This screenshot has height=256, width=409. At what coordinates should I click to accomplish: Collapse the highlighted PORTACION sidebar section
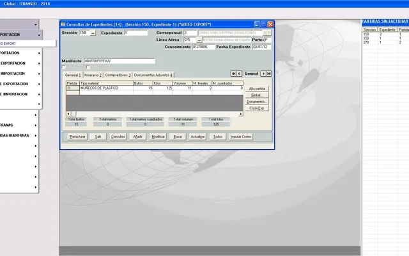[x=39, y=35]
